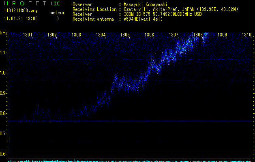The image size is (255, 162).
Task: Click the 0.8 kHz axis label
Action: 3,113
